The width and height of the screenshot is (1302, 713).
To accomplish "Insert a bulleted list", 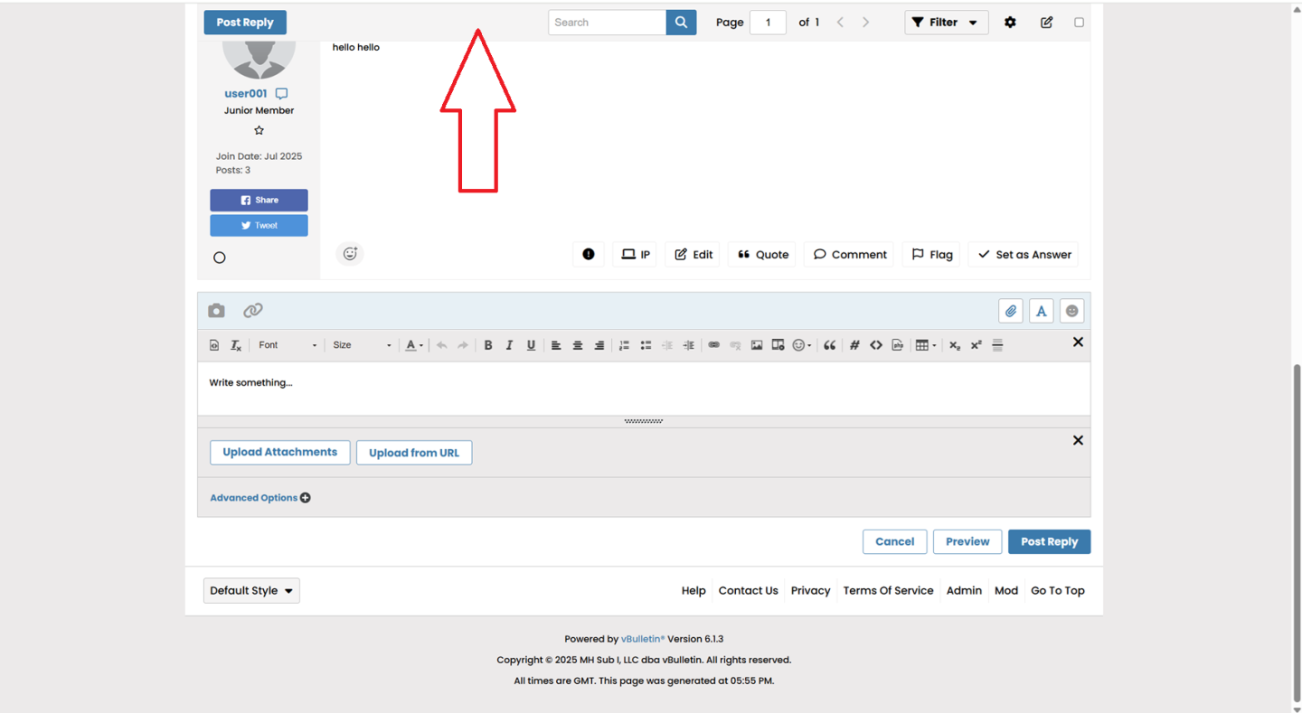I will [x=646, y=345].
